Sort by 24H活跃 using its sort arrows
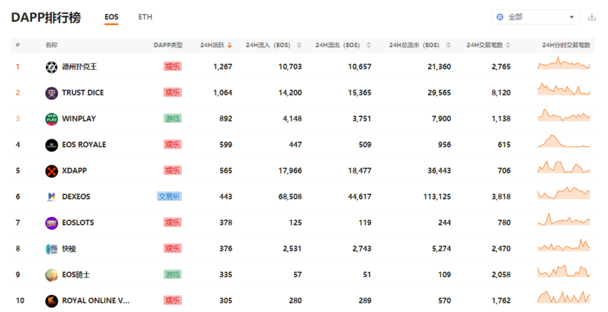This screenshot has height=312, width=608. (x=230, y=45)
